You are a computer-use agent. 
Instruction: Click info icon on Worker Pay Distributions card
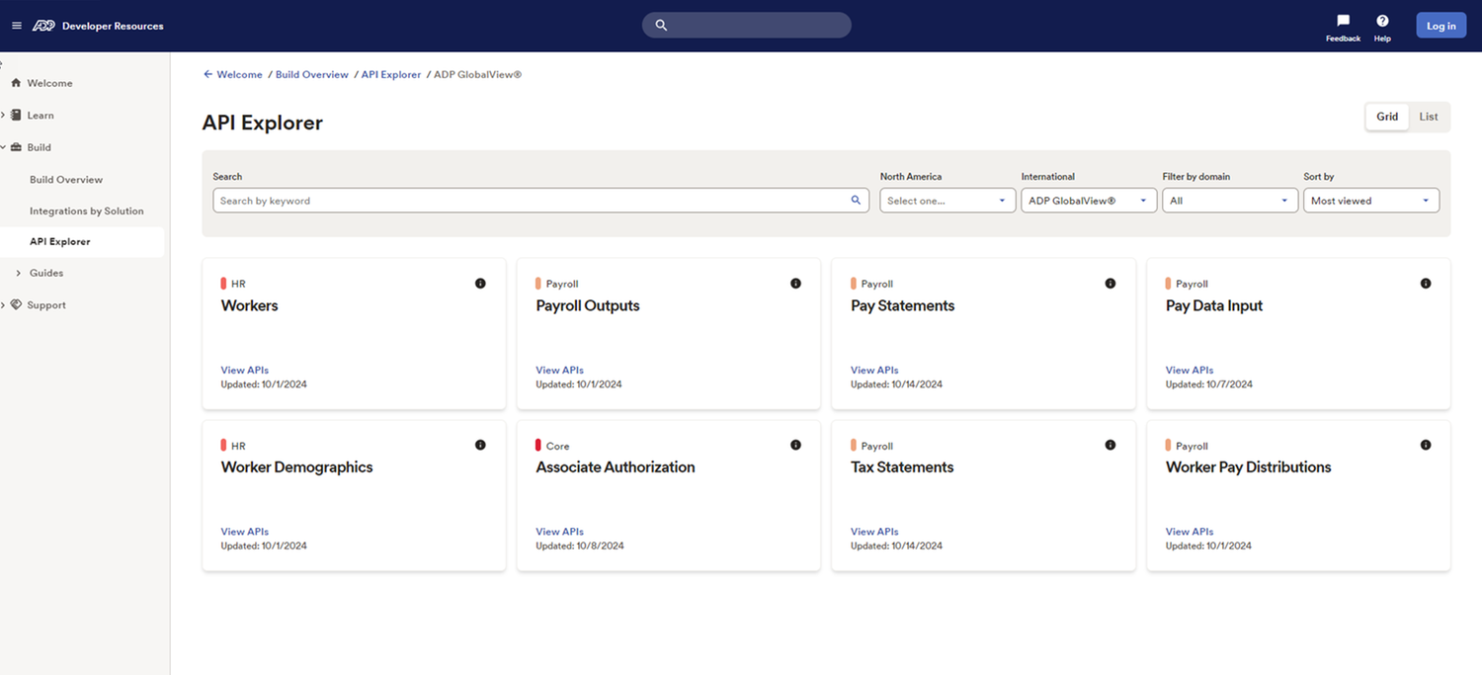1426,445
